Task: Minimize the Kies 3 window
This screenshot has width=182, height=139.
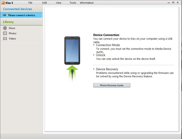Action: tap(169, 2)
